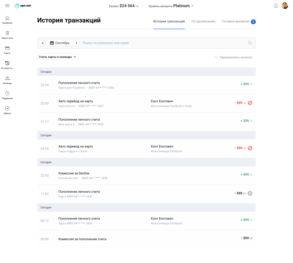Go to previous month arrow
Viewport: 293px width, 263px height.
click(43, 43)
